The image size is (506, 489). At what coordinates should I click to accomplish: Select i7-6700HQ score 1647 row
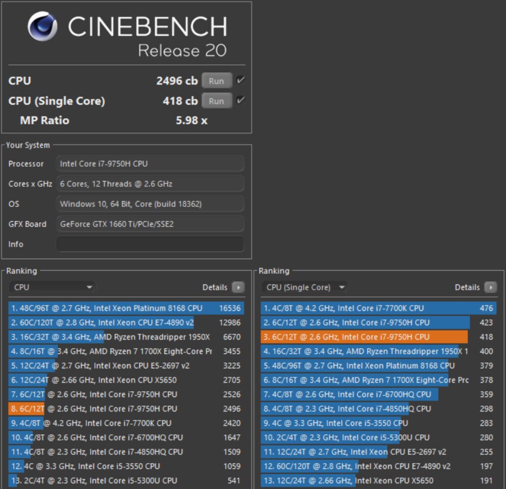click(x=126, y=437)
